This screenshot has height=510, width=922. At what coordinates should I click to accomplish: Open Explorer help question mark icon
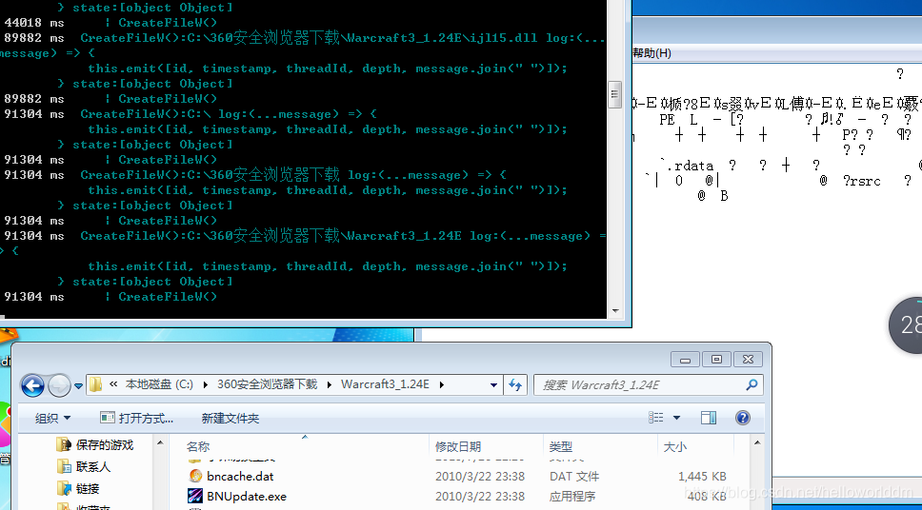[x=743, y=418]
